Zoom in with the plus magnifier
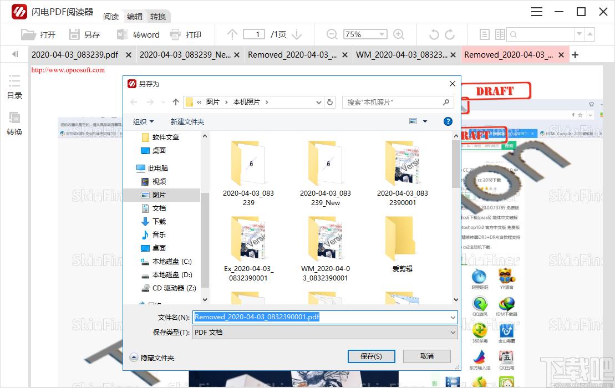Viewport: 615px width, 388px height. click(x=399, y=34)
